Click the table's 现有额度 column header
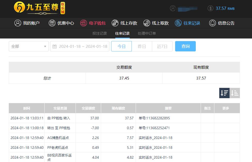Viewport: 252px width, 162px height. [x=118, y=108]
